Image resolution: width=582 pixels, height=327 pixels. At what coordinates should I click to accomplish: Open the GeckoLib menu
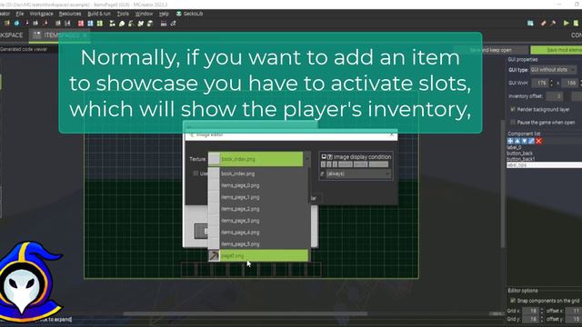[x=189, y=14]
